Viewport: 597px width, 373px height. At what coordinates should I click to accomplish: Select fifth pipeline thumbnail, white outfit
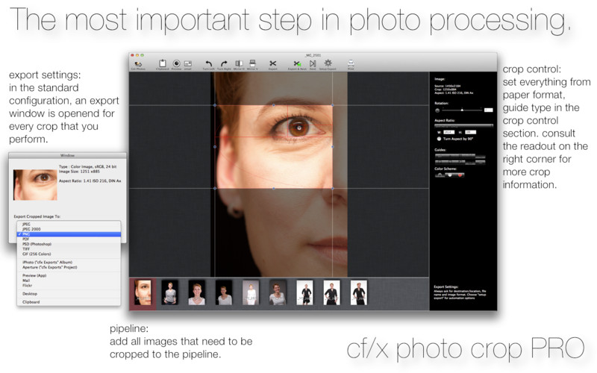tap(251, 292)
